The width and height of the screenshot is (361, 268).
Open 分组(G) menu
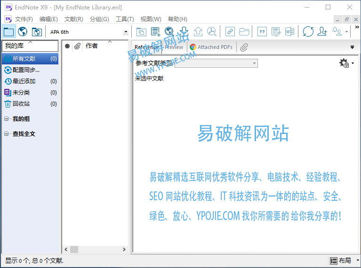tap(99, 19)
